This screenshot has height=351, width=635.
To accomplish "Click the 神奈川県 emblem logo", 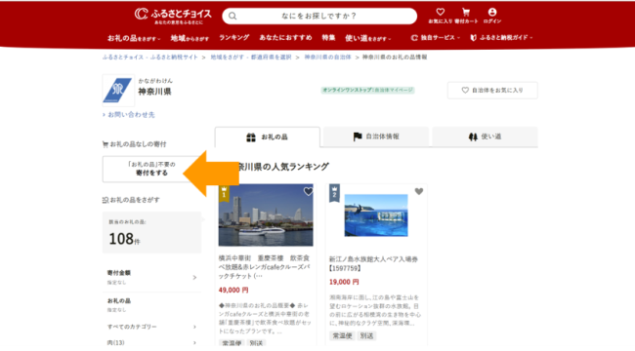I will pos(118,90).
